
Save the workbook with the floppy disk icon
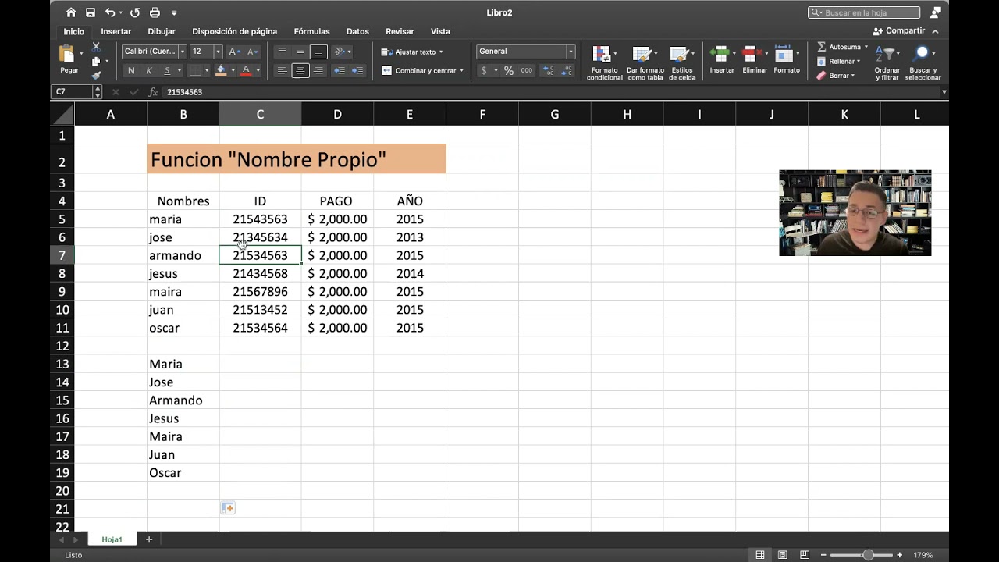coord(91,12)
